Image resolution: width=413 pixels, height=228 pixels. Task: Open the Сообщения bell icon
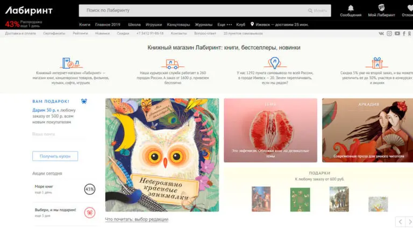tap(351, 8)
